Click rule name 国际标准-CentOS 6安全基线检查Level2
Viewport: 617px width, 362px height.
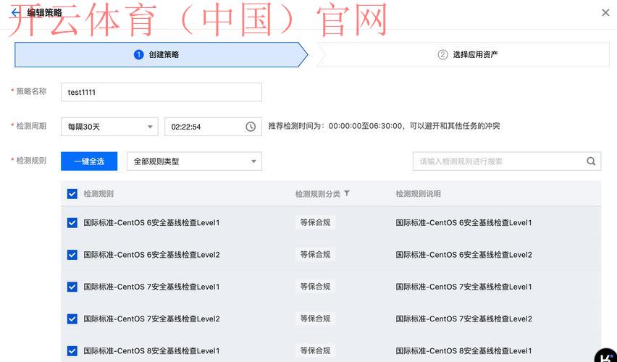tap(151, 255)
